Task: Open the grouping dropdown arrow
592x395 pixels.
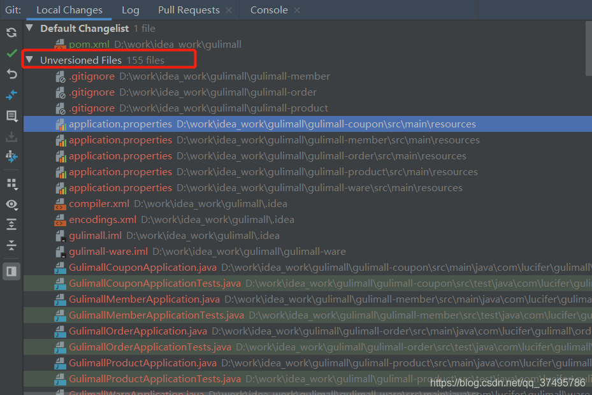Action: (x=15, y=188)
